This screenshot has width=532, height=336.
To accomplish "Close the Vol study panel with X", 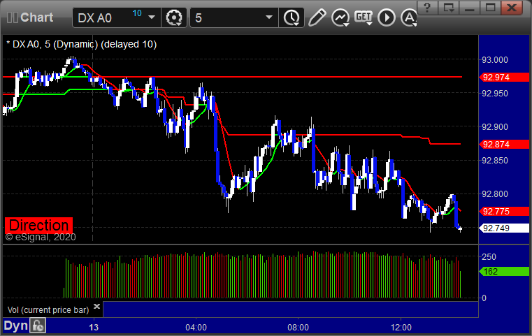I will coord(96,307).
